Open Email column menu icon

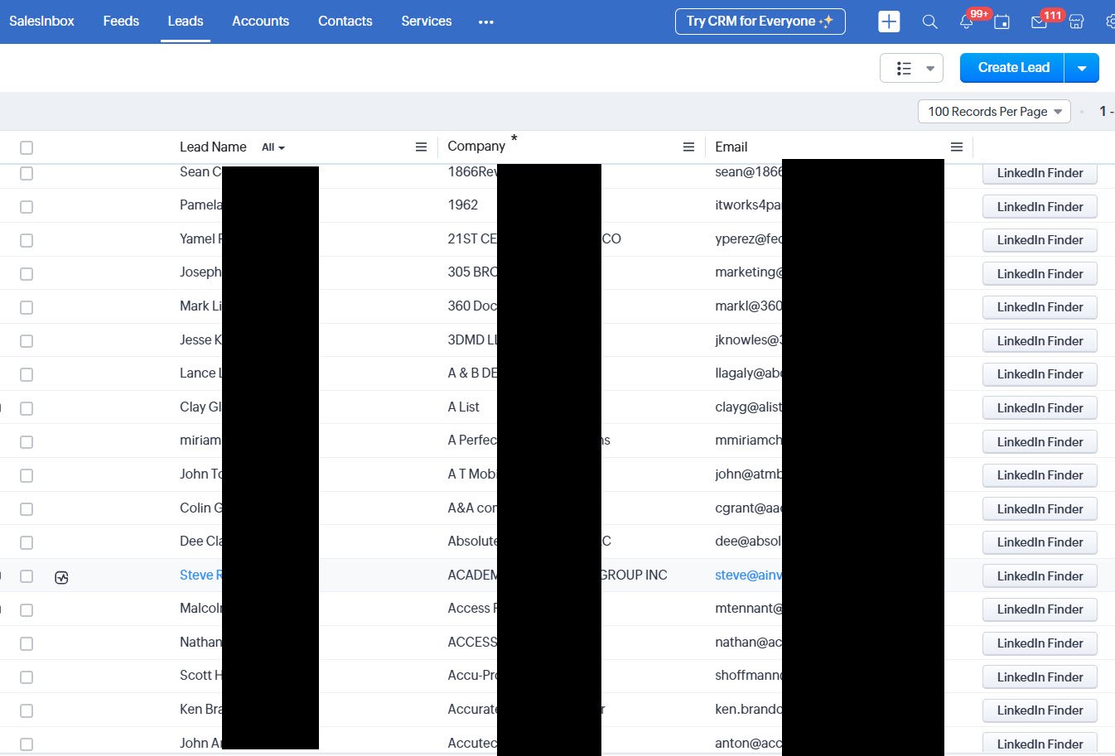[x=957, y=147]
